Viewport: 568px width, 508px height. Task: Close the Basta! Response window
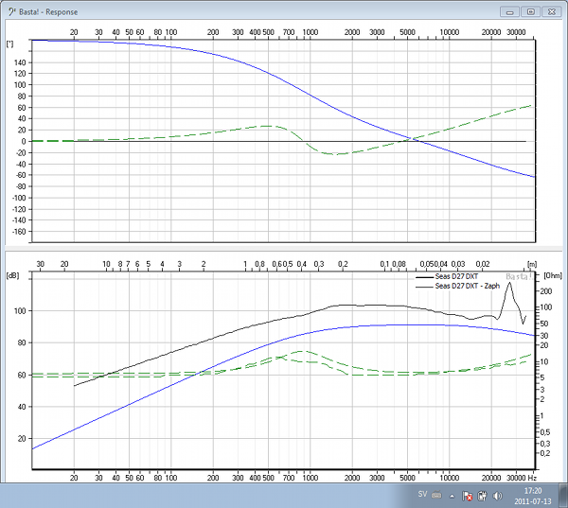550,11
